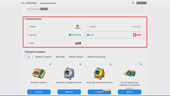Click the TELE2 logo

click(78, 43)
